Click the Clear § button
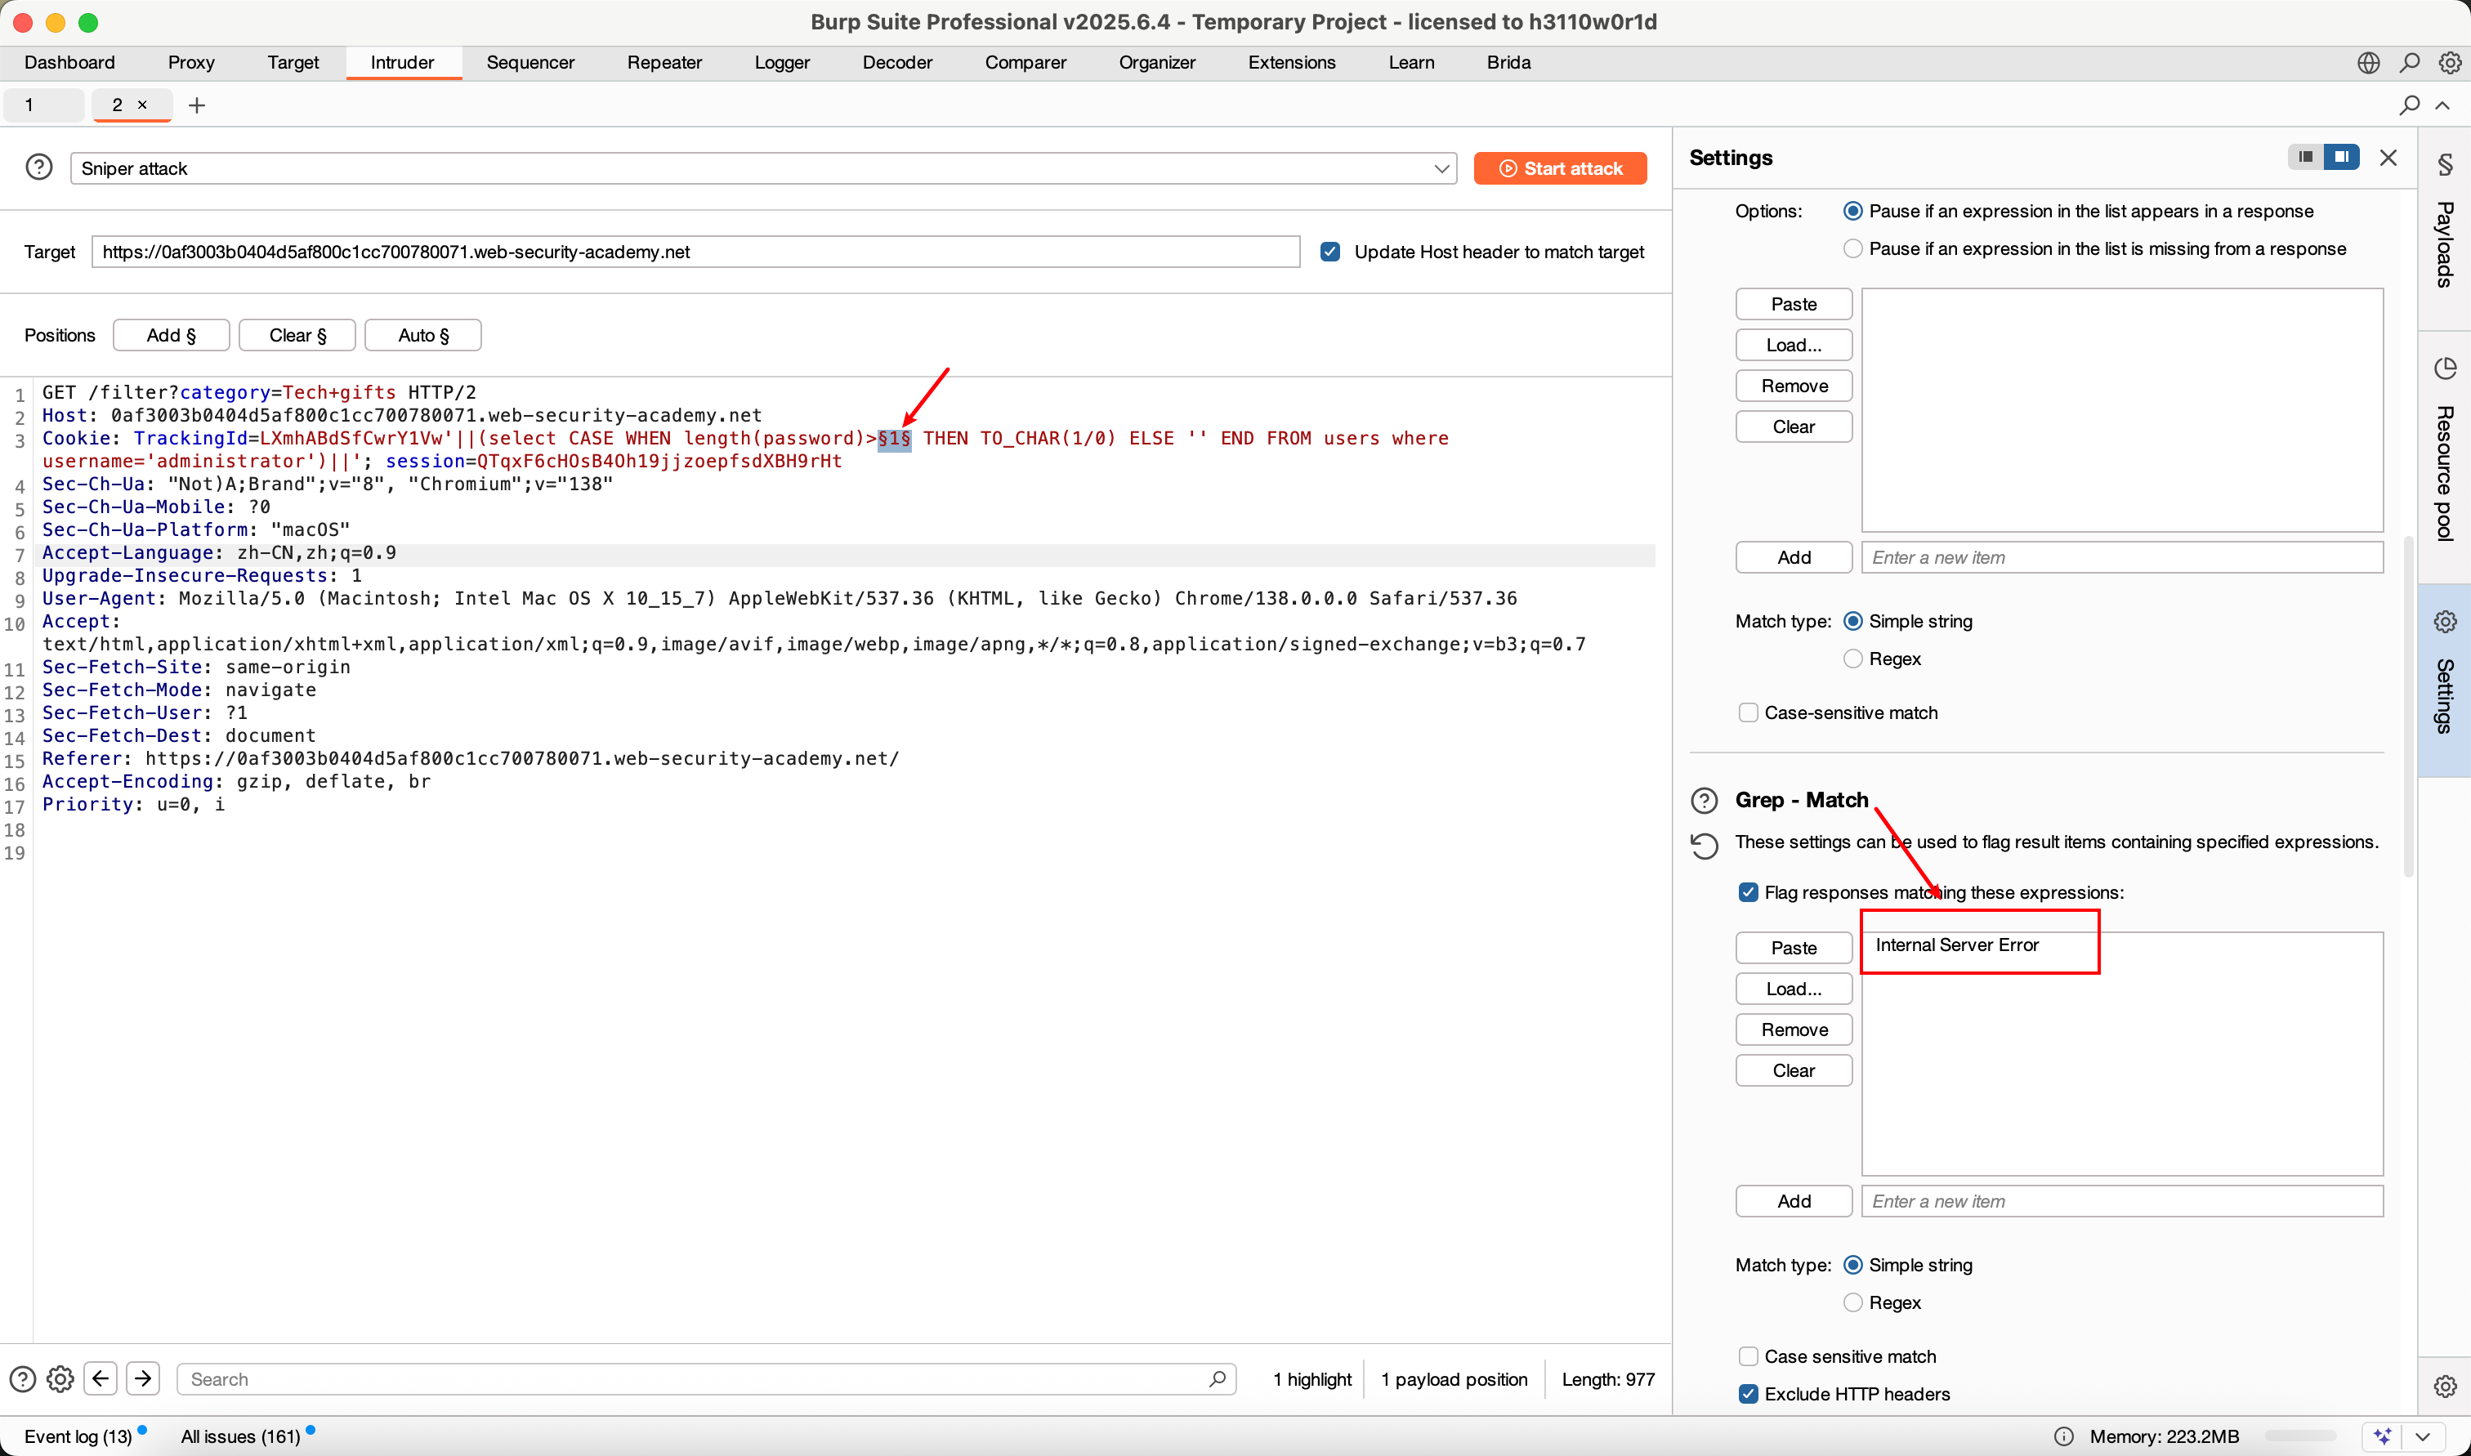The width and height of the screenshot is (2471, 1456). (297, 336)
